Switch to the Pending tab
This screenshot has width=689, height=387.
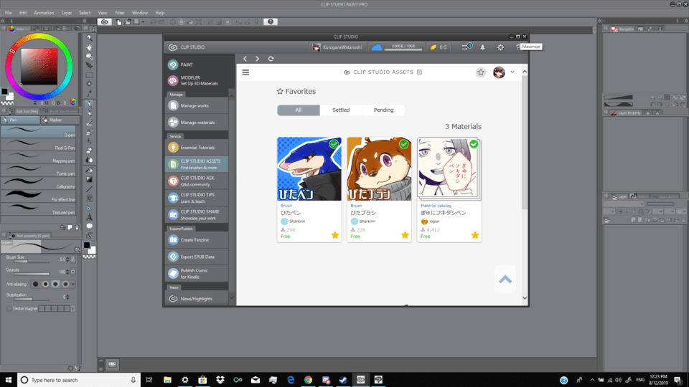coord(383,110)
